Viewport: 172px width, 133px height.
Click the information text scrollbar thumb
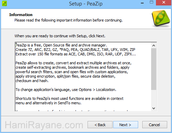click(154, 69)
